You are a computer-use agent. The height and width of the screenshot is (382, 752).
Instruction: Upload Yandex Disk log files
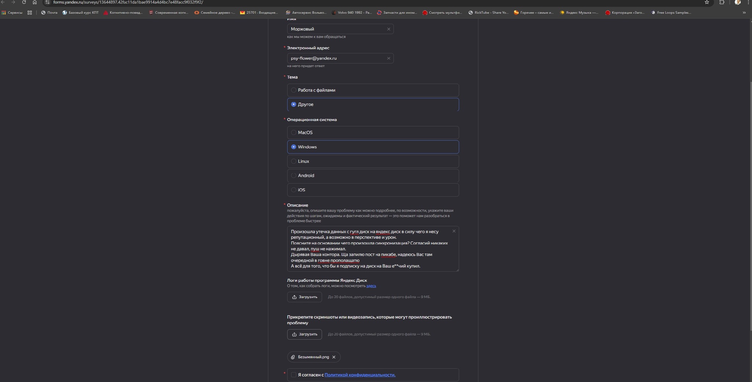304,297
